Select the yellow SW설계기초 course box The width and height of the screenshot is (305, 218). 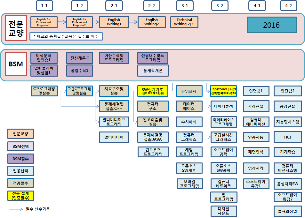[153, 91]
